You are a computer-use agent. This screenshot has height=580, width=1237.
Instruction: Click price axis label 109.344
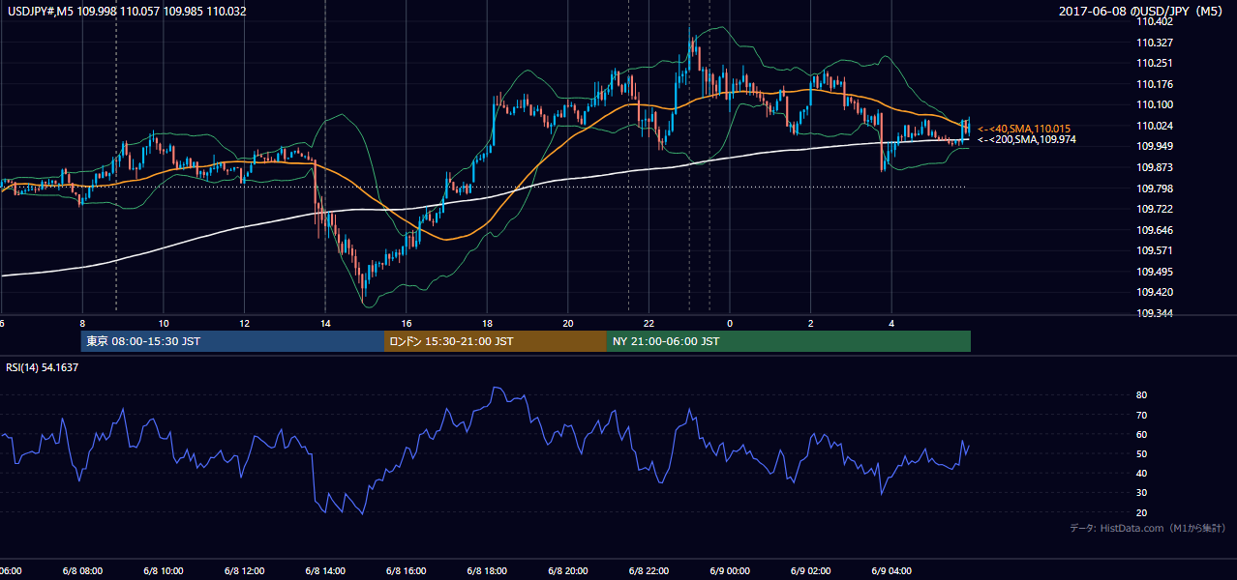[1156, 313]
